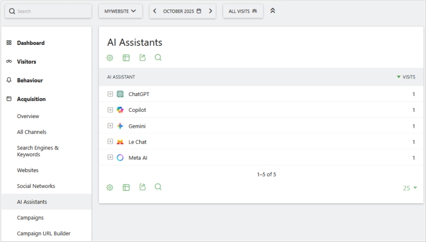Open the ALL VISITS segment selector
Screen dimensions: 426x242
point(243,11)
